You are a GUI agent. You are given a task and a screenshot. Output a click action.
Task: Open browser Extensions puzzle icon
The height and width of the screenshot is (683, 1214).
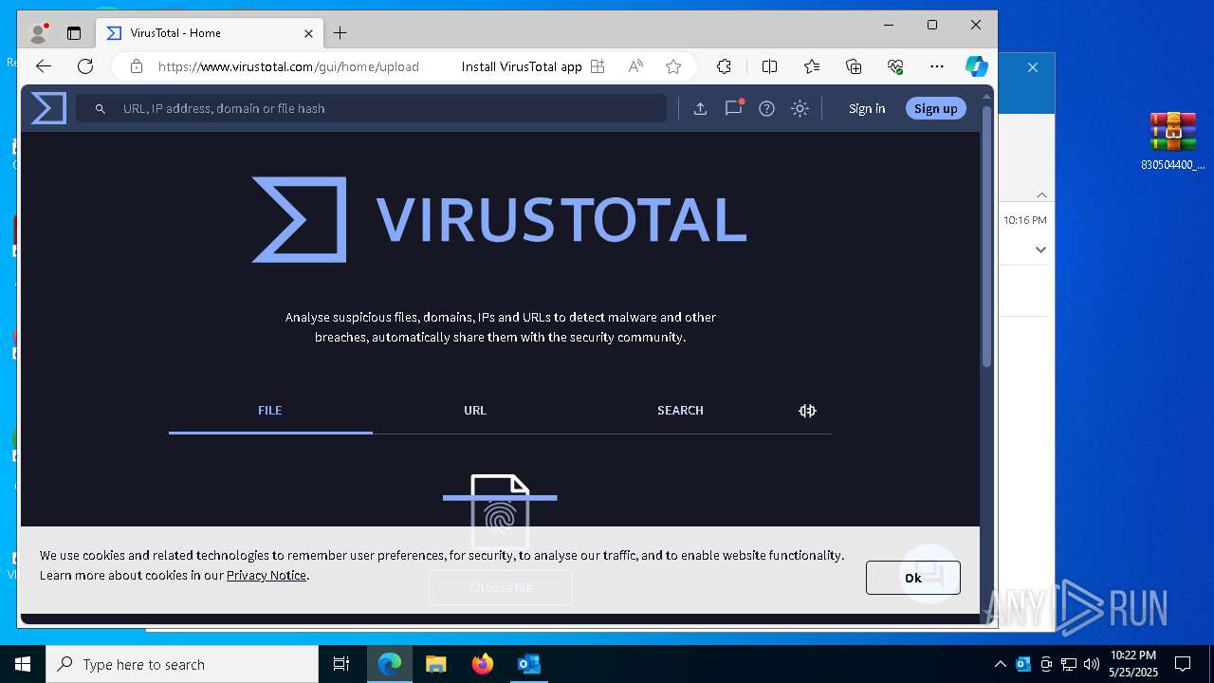coord(724,66)
